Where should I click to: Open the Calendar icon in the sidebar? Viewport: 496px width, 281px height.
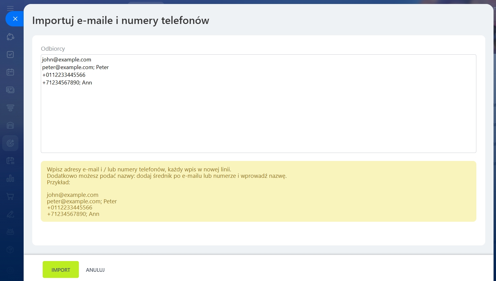click(10, 72)
